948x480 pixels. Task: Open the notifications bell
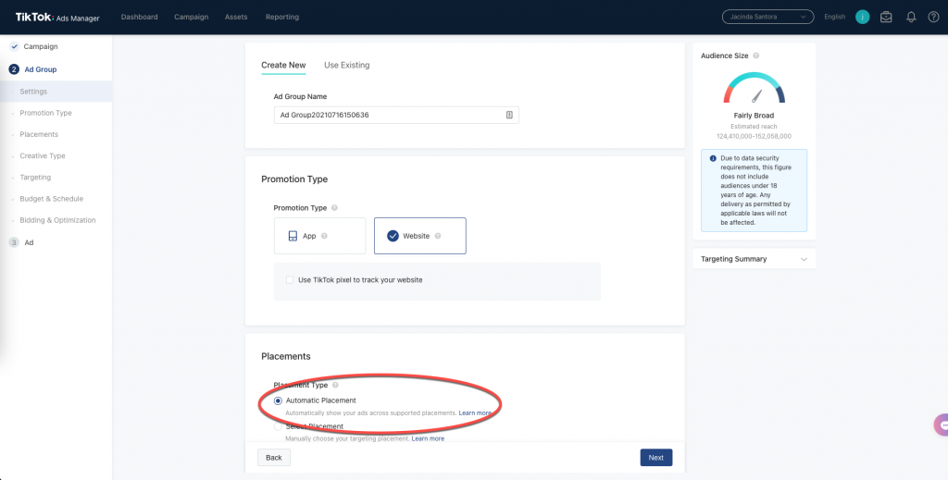pos(911,17)
